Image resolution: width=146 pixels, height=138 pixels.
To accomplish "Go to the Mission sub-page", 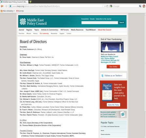I will click(29, 34).
